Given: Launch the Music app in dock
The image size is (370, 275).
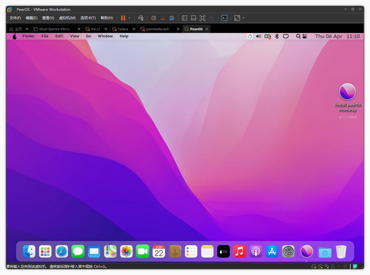Looking at the screenshot, I should (x=239, y=252).
